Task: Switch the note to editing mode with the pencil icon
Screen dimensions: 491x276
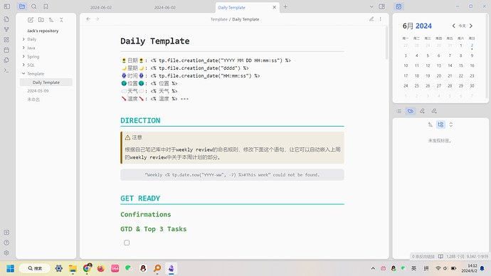Action: pos(371,19)
